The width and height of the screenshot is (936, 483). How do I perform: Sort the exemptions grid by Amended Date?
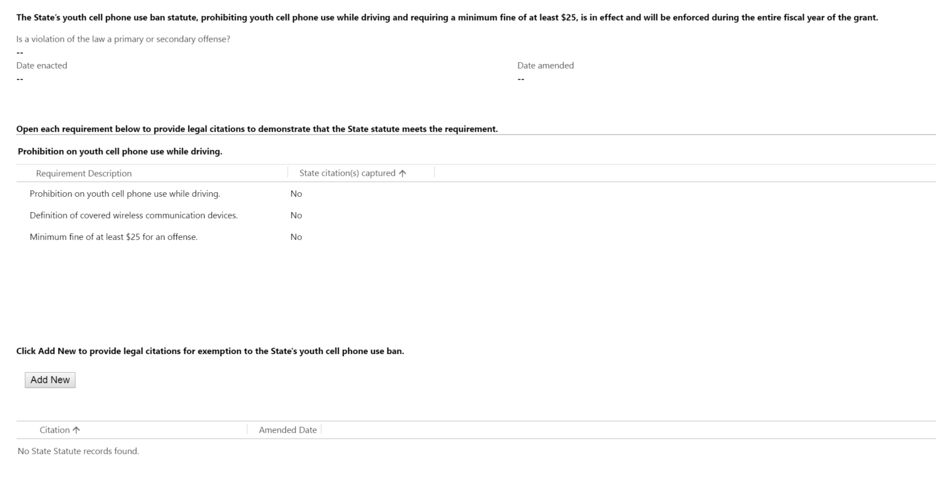(287, 430)
